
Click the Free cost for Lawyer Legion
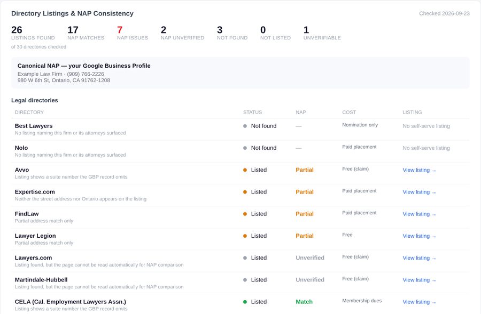click(x=347, y=235)
